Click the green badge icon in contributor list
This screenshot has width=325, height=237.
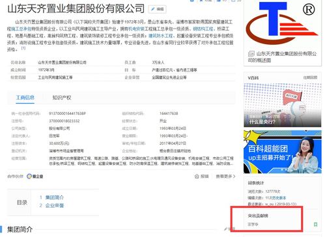316,225
